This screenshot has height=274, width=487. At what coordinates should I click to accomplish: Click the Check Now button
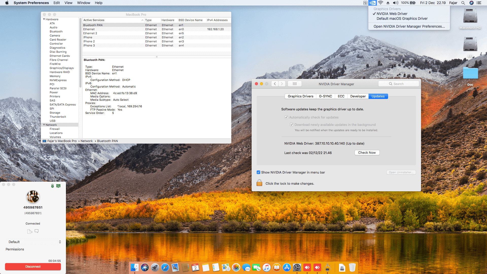[367, 152]
